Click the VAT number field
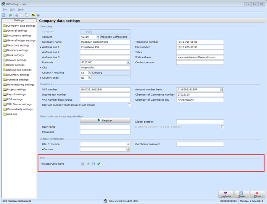Viewport: 267px width, 204px height. coord(105,90)
